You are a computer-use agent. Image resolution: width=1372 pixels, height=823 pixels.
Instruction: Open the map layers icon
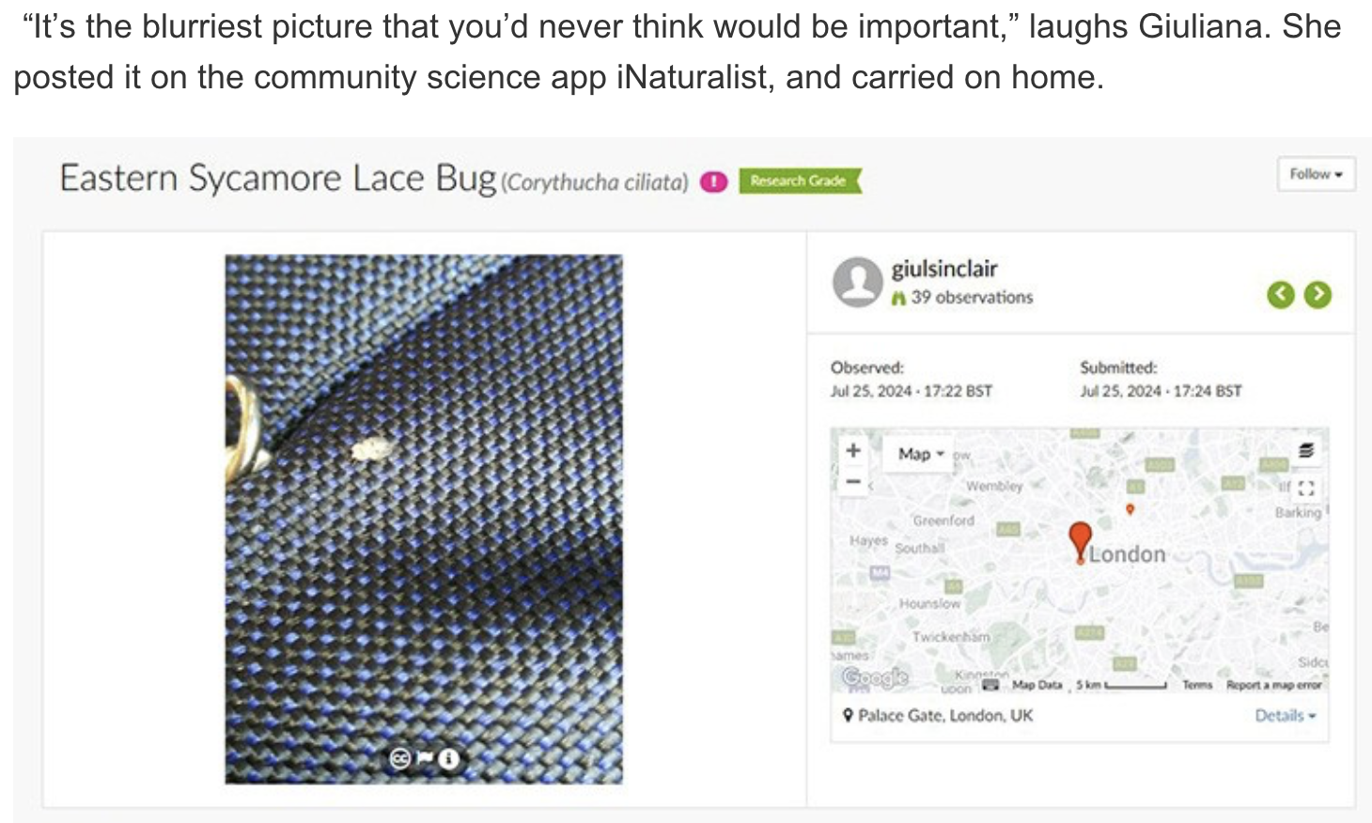(x=1305, y=451)
